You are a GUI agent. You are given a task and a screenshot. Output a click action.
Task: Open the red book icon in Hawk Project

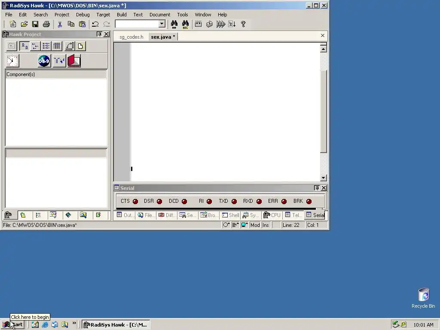pos(74,61)
